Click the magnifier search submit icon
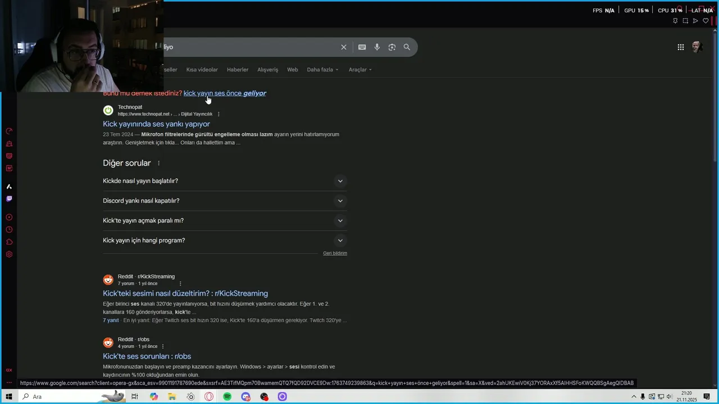719x404 pixels. (x=407, y=47)
